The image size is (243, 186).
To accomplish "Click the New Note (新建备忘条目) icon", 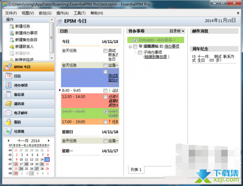I will (12, 40).
